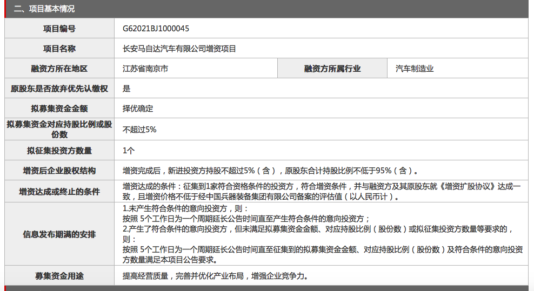Image resolution: width=534 pixels, height=291 pixels.
Task: Select project number G62021BJ1000045
Action: 156,29
